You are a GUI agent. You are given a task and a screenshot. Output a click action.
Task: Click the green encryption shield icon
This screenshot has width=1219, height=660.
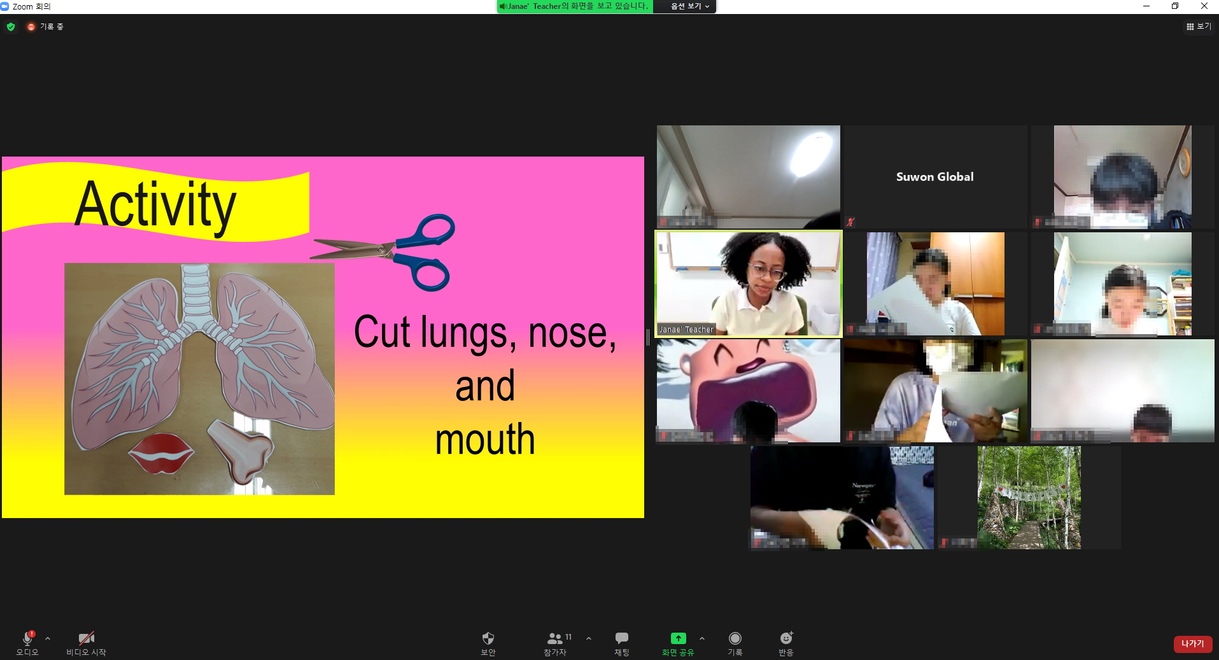[x=11, y=27]
